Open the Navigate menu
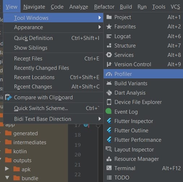183x182 pixels. tap(34, 7)
